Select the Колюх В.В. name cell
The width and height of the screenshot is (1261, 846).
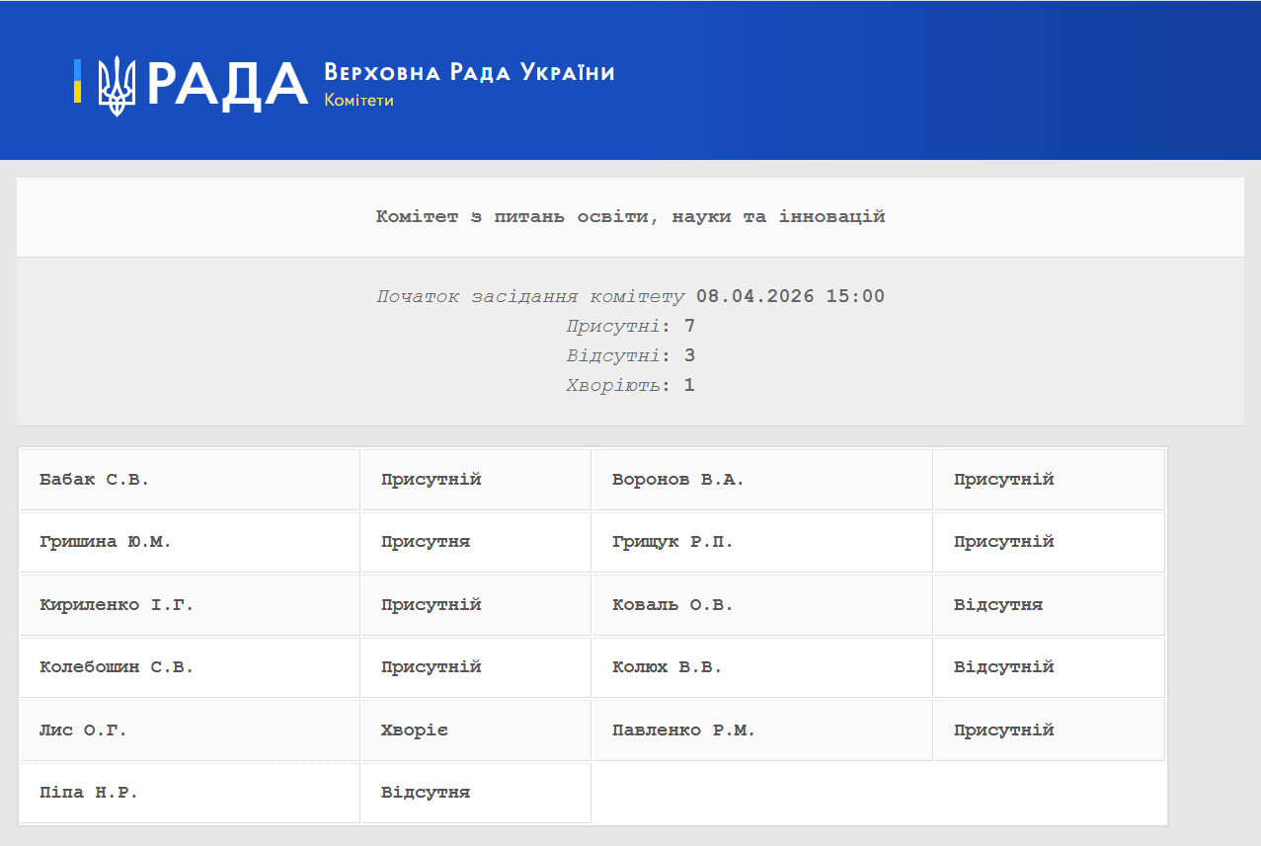tap(762, 667)
